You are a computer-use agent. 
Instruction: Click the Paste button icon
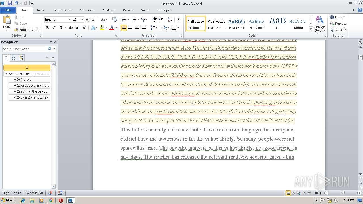point(7,20)
